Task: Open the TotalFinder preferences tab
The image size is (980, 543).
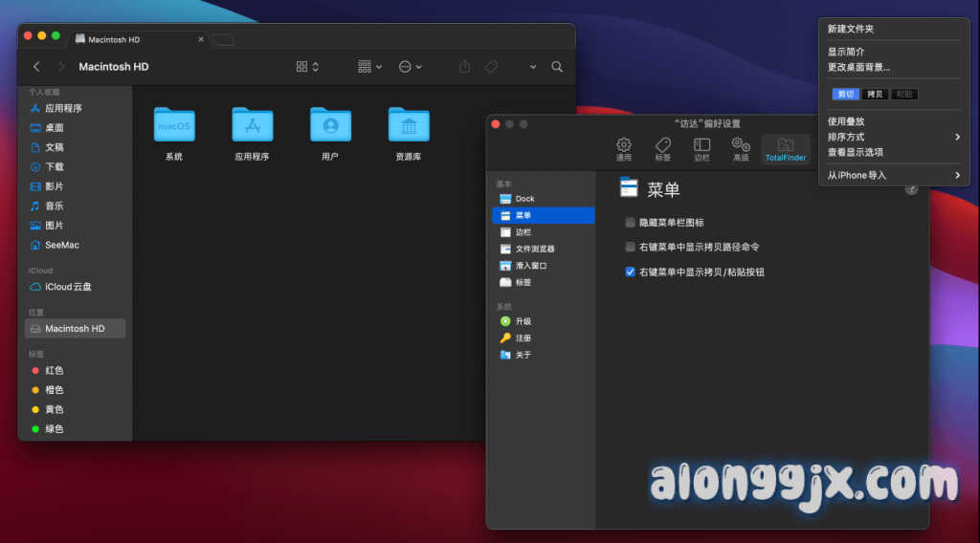Action: 785,148
